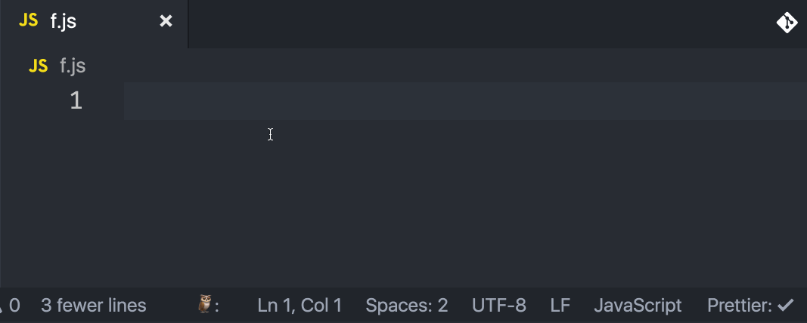Click the f.js breadcrumb path
This screenshot has width=807, height=323.
[73, 66]
